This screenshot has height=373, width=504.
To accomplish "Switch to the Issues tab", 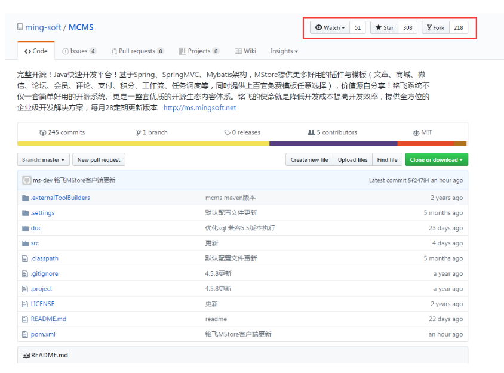I will coord(79,51).
